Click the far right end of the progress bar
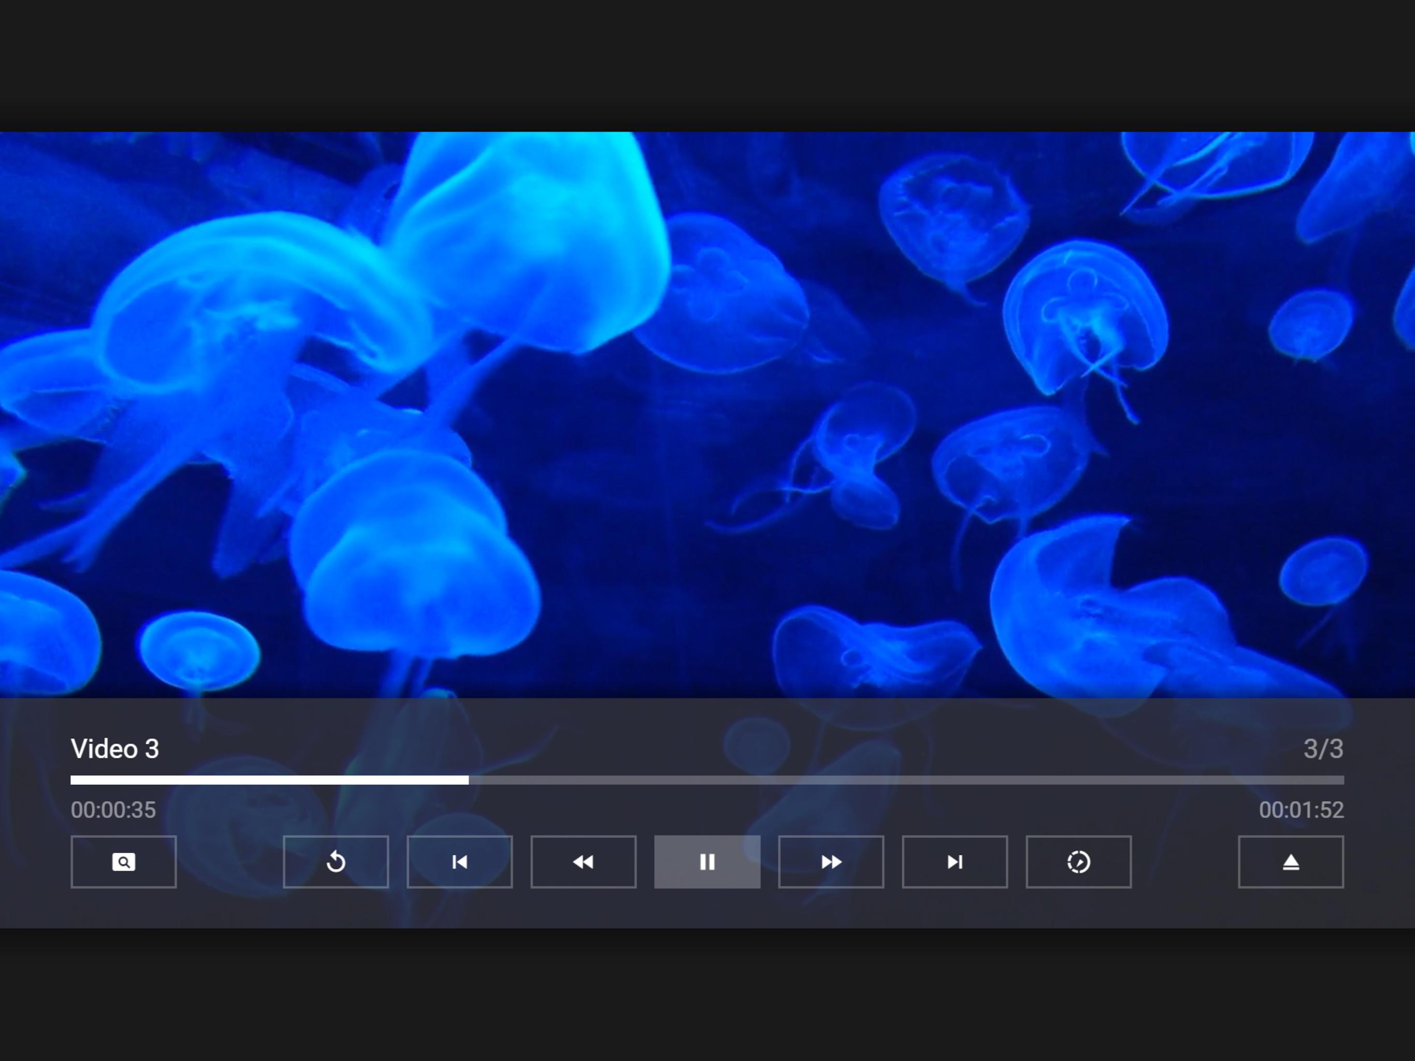Image resolution: width=1415 pixels, height=1061 pixels. tap(1341, 780)
